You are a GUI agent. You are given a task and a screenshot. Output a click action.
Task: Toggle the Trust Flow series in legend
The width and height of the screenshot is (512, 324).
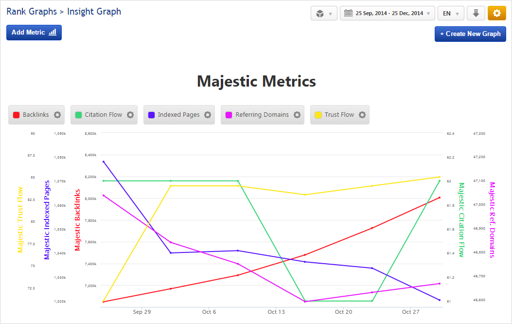click(339, 115)
